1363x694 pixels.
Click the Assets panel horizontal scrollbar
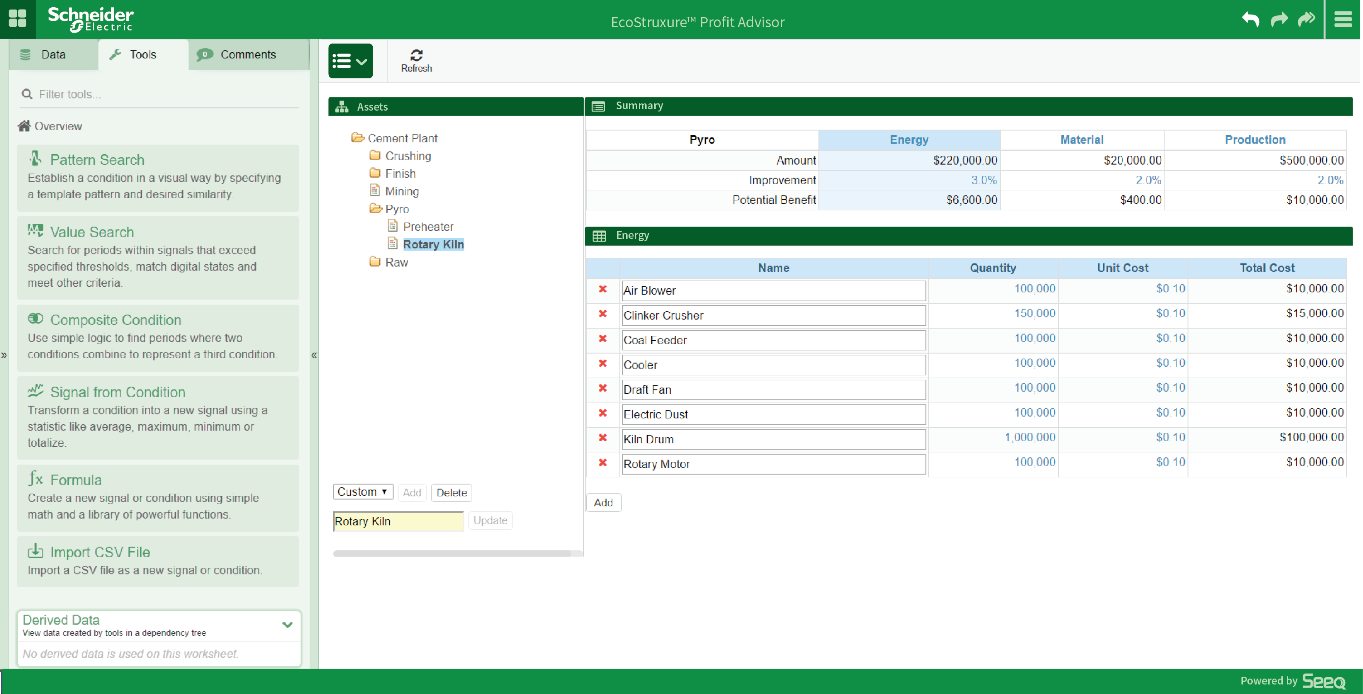point(453,553)
